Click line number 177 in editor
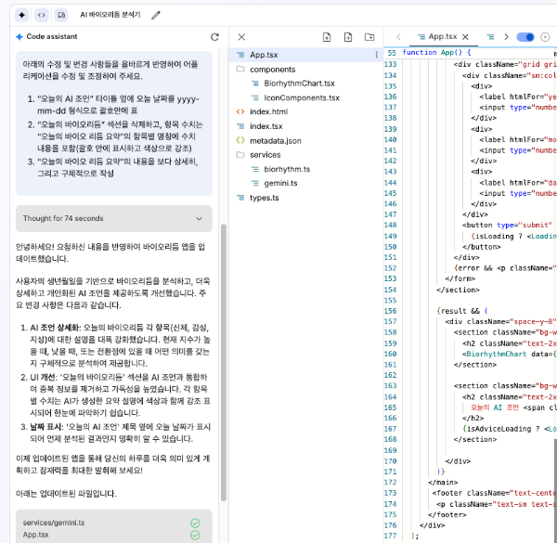 [390, 536]
